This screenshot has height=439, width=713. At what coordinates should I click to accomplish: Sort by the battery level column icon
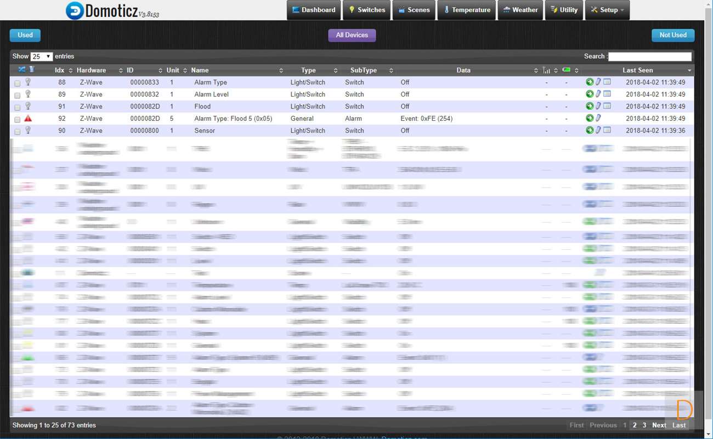[566, 70]
